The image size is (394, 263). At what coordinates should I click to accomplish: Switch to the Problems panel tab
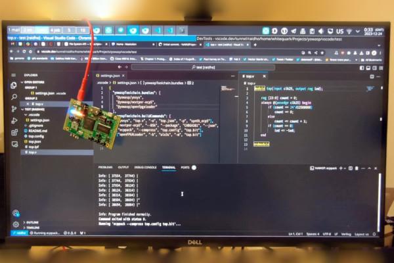point(106,168)
